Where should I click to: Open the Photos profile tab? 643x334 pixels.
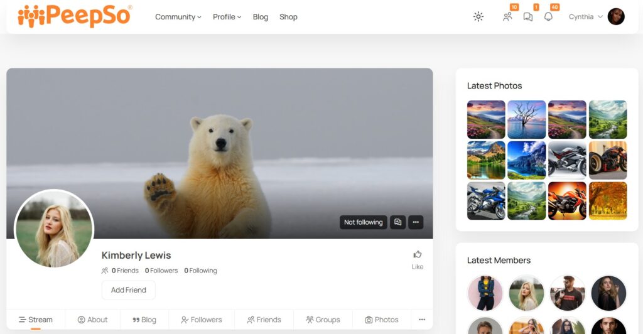(x=382, y=320)
